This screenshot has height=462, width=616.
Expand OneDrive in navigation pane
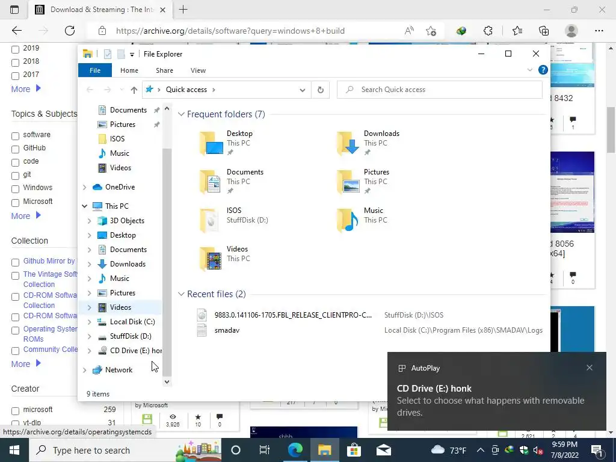point(84,188)
